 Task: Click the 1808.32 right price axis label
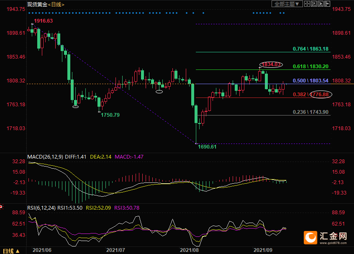341,81
